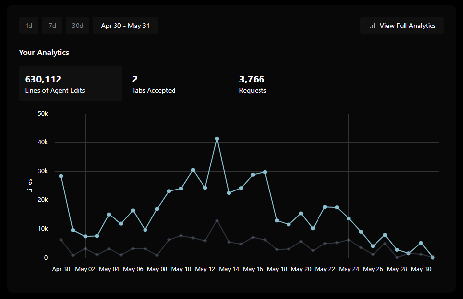Click the peak data point near 41k on May 13

point(217,139)
